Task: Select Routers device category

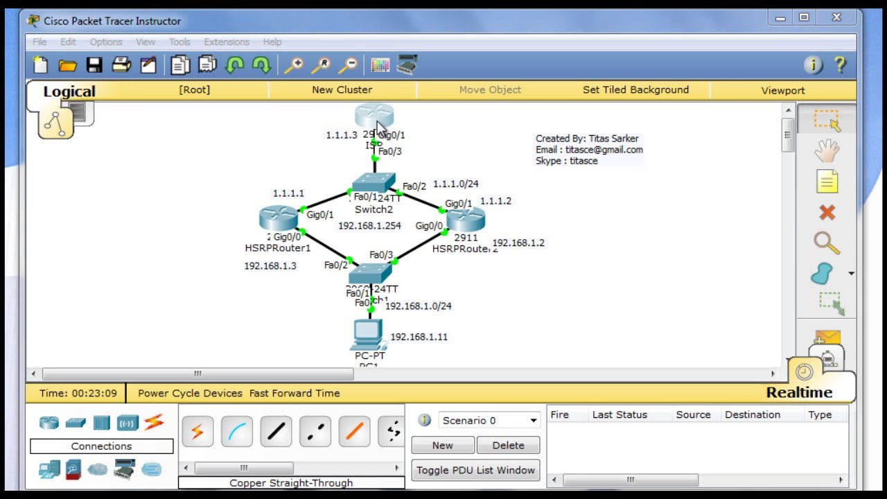Action: click(x=49, y=422)
